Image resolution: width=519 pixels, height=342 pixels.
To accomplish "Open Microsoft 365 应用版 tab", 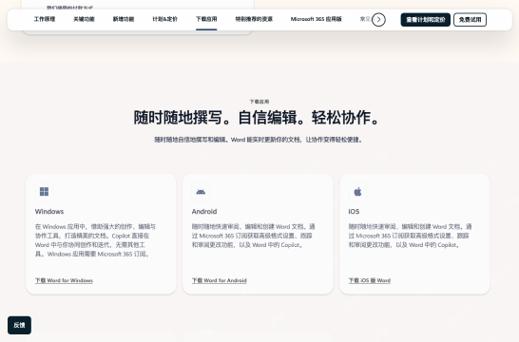I will [317, 19].
